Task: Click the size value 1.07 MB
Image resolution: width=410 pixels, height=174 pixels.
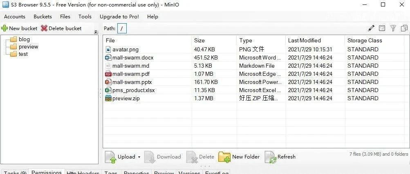Action: coord(204,74)
